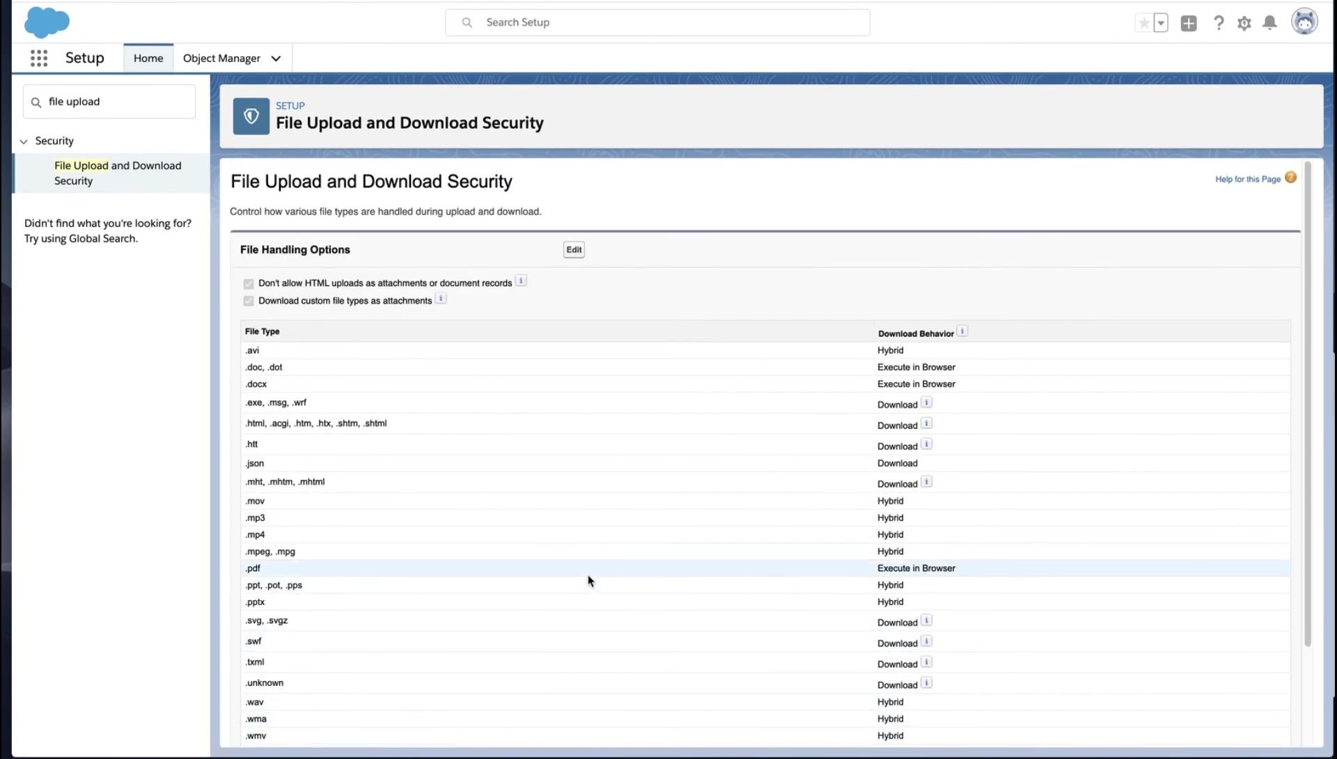Click info icon in .txml row

click(927, 662)
